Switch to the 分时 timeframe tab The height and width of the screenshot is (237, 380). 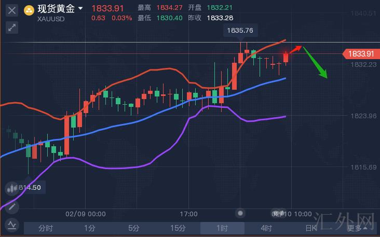[x=46, y=228]
